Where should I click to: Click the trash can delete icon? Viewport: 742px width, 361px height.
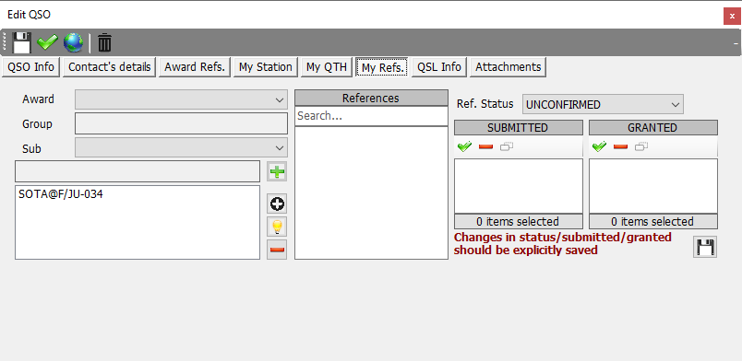[x=104, y=43]
